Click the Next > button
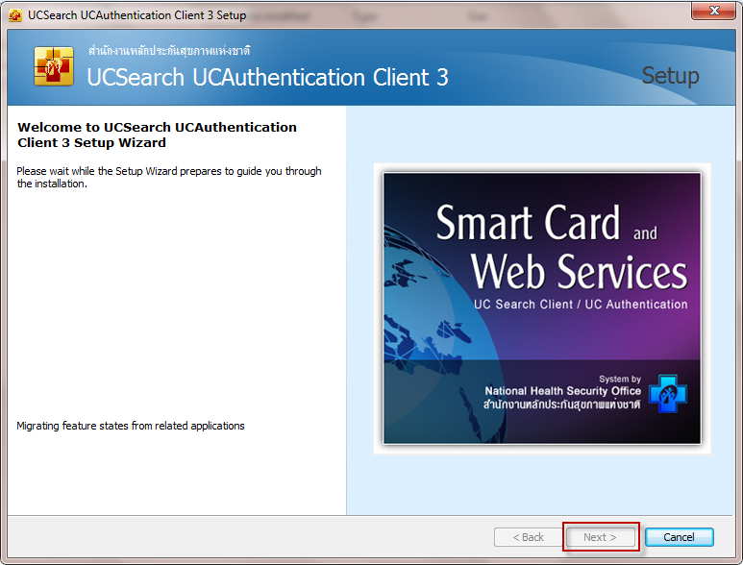The image size is (743, 565). point(601,537)
